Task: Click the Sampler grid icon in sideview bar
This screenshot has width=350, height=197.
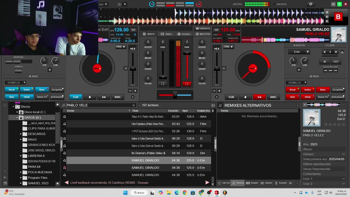Action: pos(252,183)
